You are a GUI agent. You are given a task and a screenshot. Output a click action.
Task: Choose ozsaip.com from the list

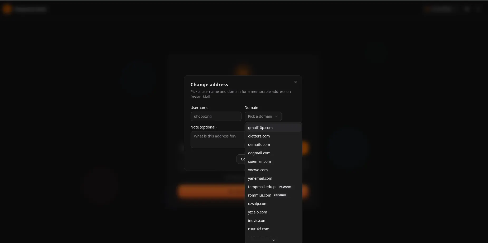[x=273, y=204]
